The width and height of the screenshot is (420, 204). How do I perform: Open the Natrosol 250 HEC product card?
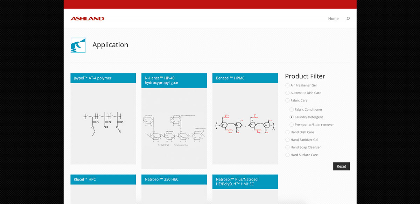(174, 180)
